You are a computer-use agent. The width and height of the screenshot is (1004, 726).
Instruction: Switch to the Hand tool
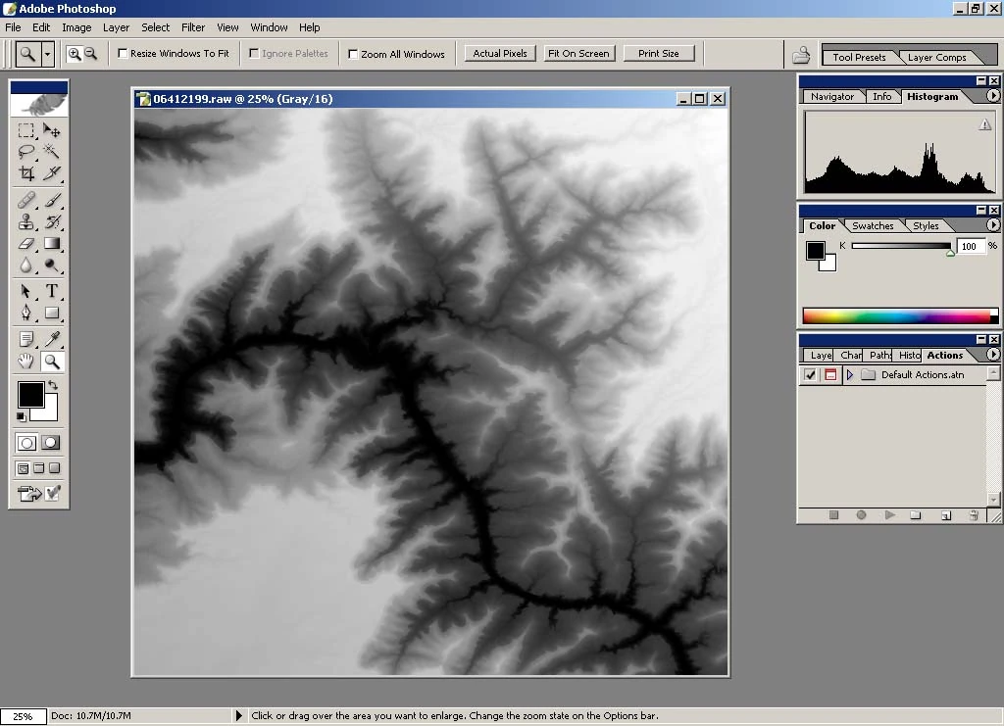[26, 362]
